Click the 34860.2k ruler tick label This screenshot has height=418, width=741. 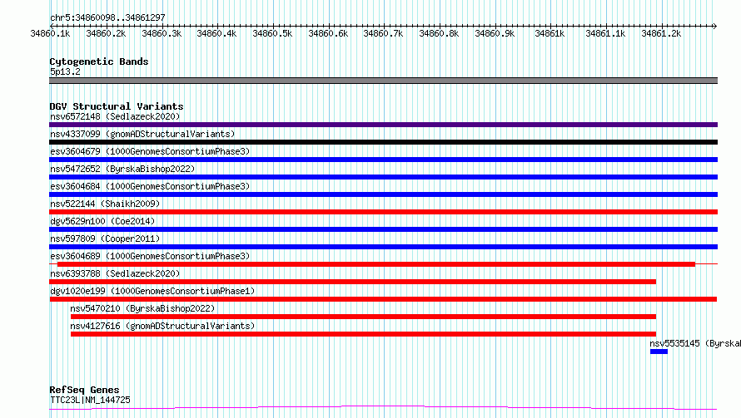(x=106, y=33)
